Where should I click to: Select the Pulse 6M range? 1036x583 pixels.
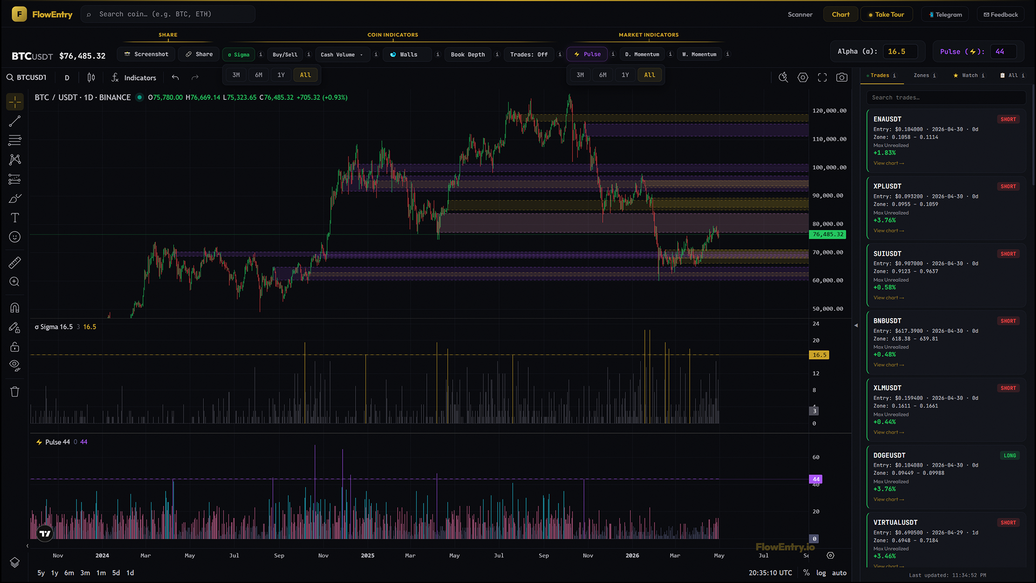click(x=603, y=75)
